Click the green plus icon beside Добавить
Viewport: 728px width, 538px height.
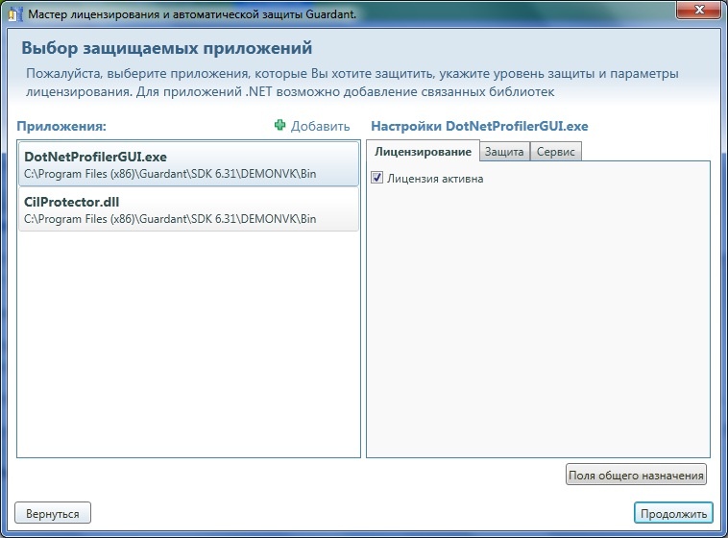point(279,126)
